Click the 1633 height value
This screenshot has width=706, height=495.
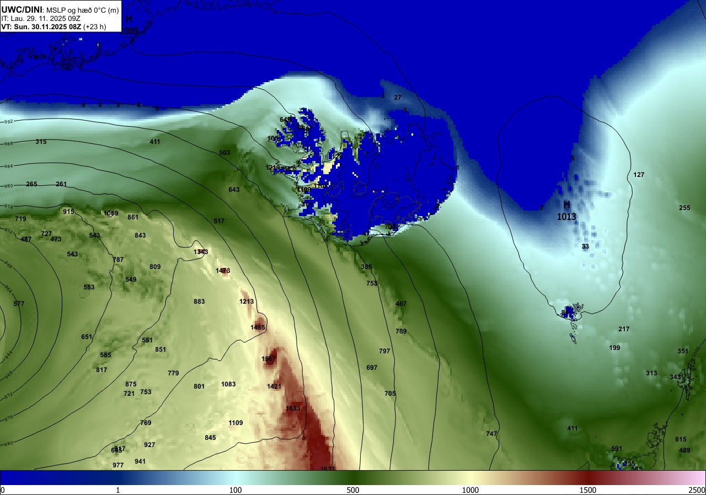(293, 408)
